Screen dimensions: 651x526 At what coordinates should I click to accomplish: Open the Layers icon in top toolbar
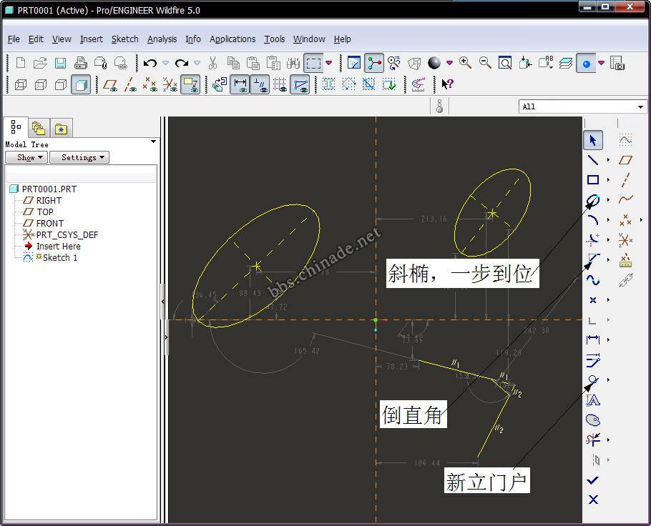(565, 63)
